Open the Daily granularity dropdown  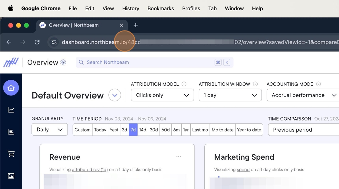(x=50, y=130)
